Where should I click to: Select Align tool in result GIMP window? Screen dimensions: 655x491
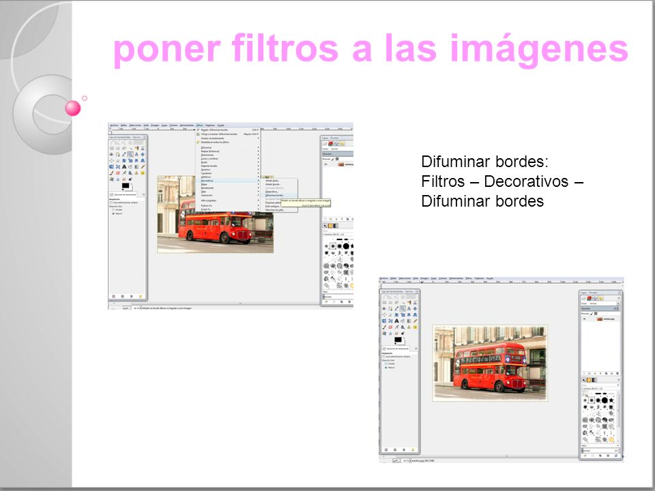click(x=384, y=315)
